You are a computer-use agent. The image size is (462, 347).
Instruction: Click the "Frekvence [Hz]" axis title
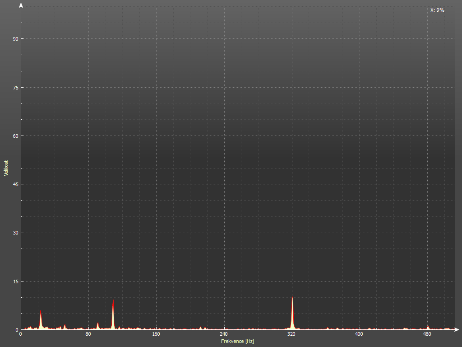pyautogui.click(x=237, y=341)
